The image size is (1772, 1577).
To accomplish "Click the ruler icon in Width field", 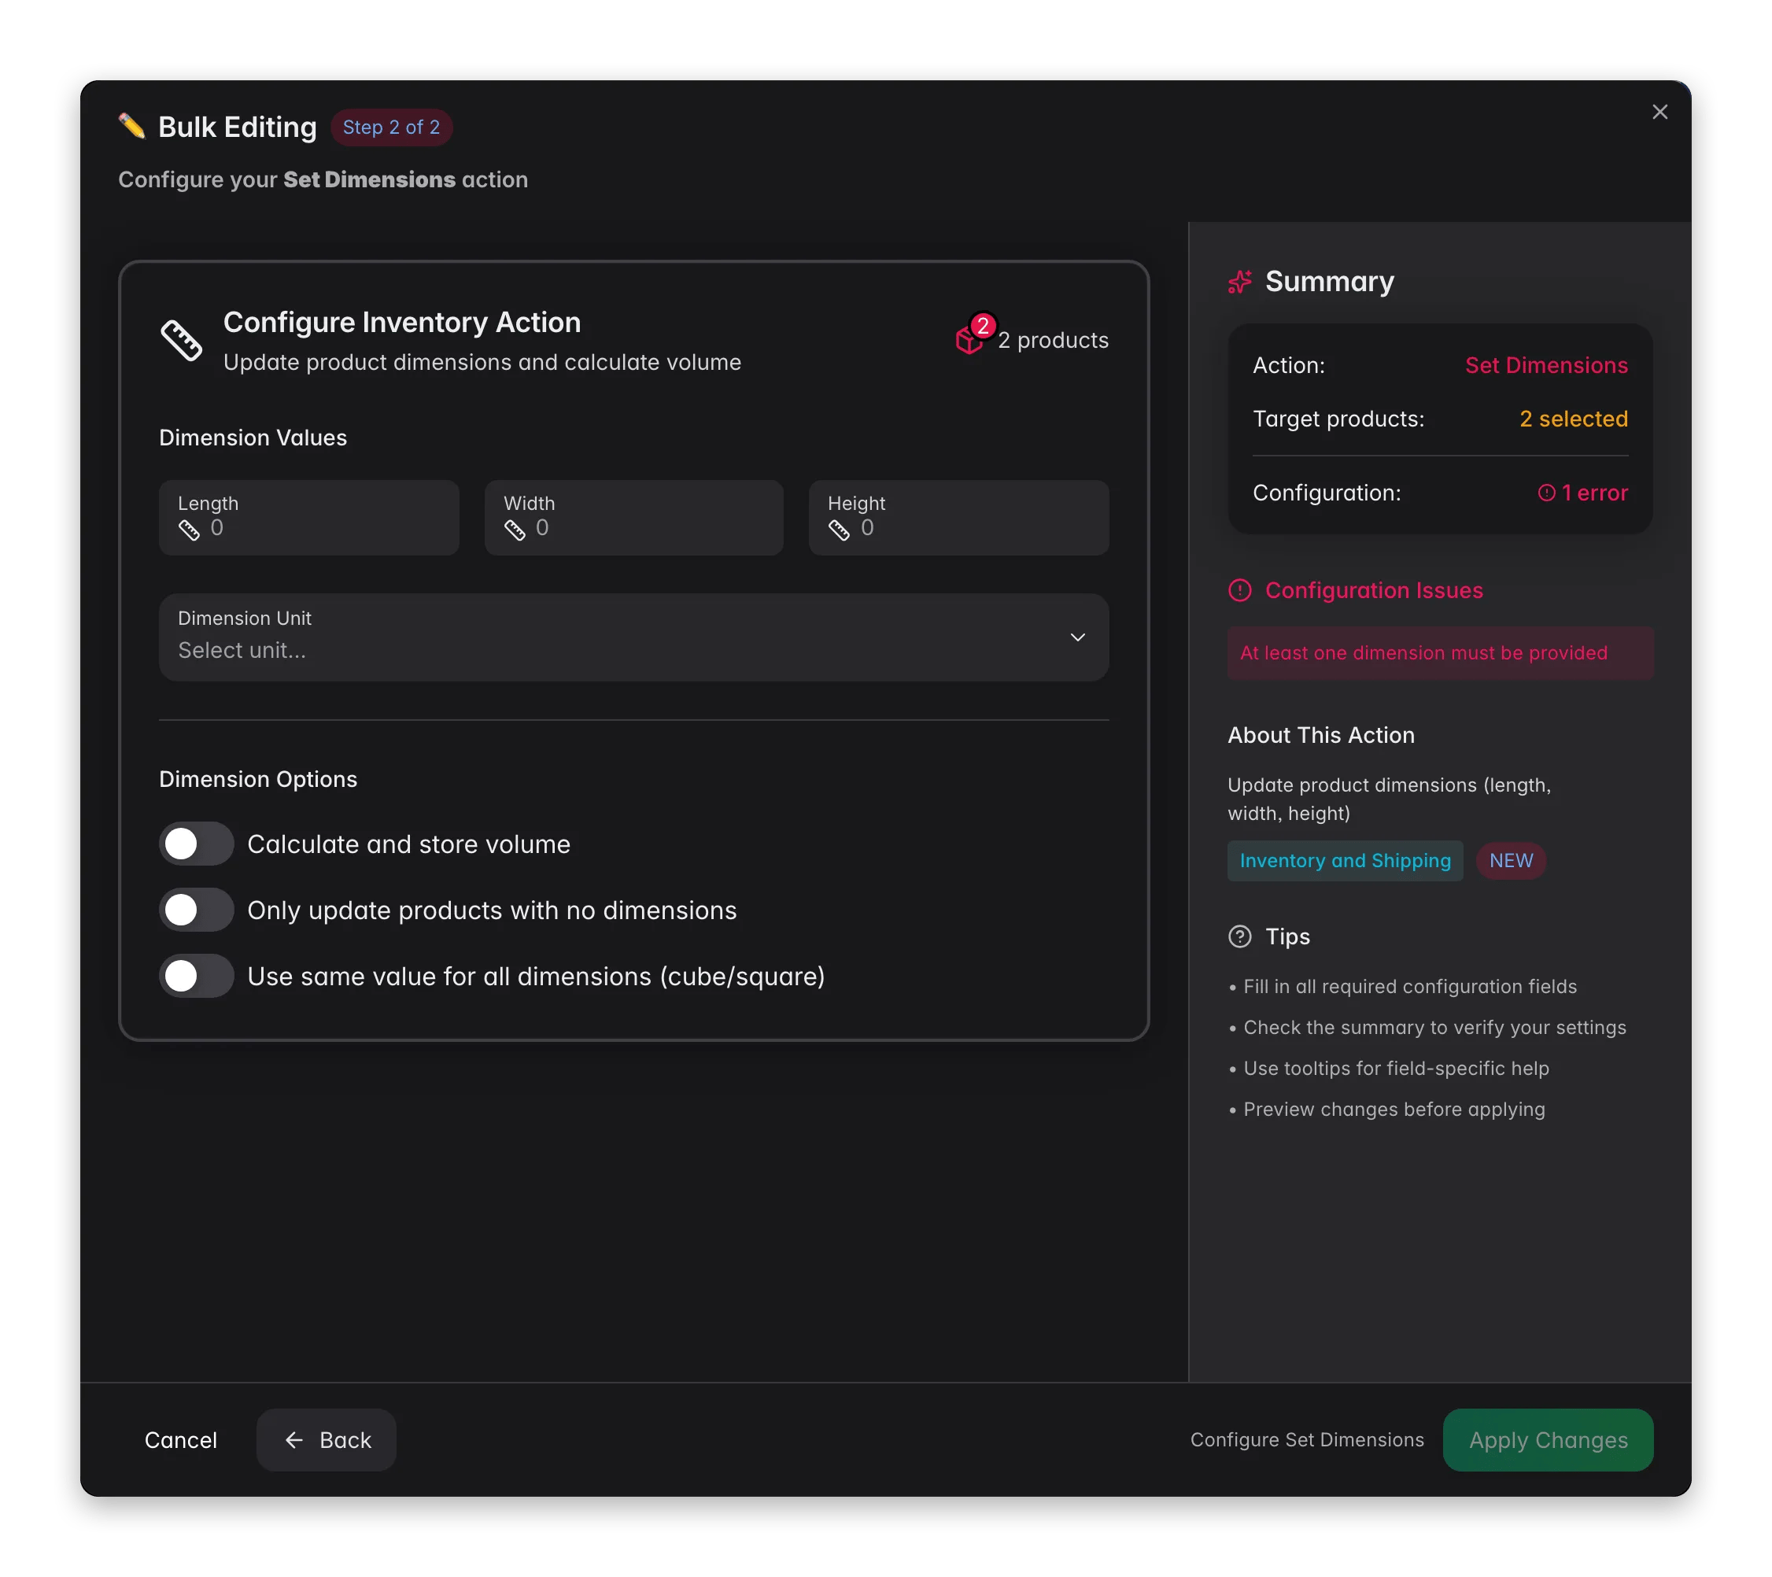I will (515, 530).
